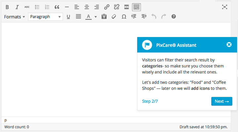Viewport: 238px width, 132px height.
Task: Toggle paste as text
Action: (104, 17)
